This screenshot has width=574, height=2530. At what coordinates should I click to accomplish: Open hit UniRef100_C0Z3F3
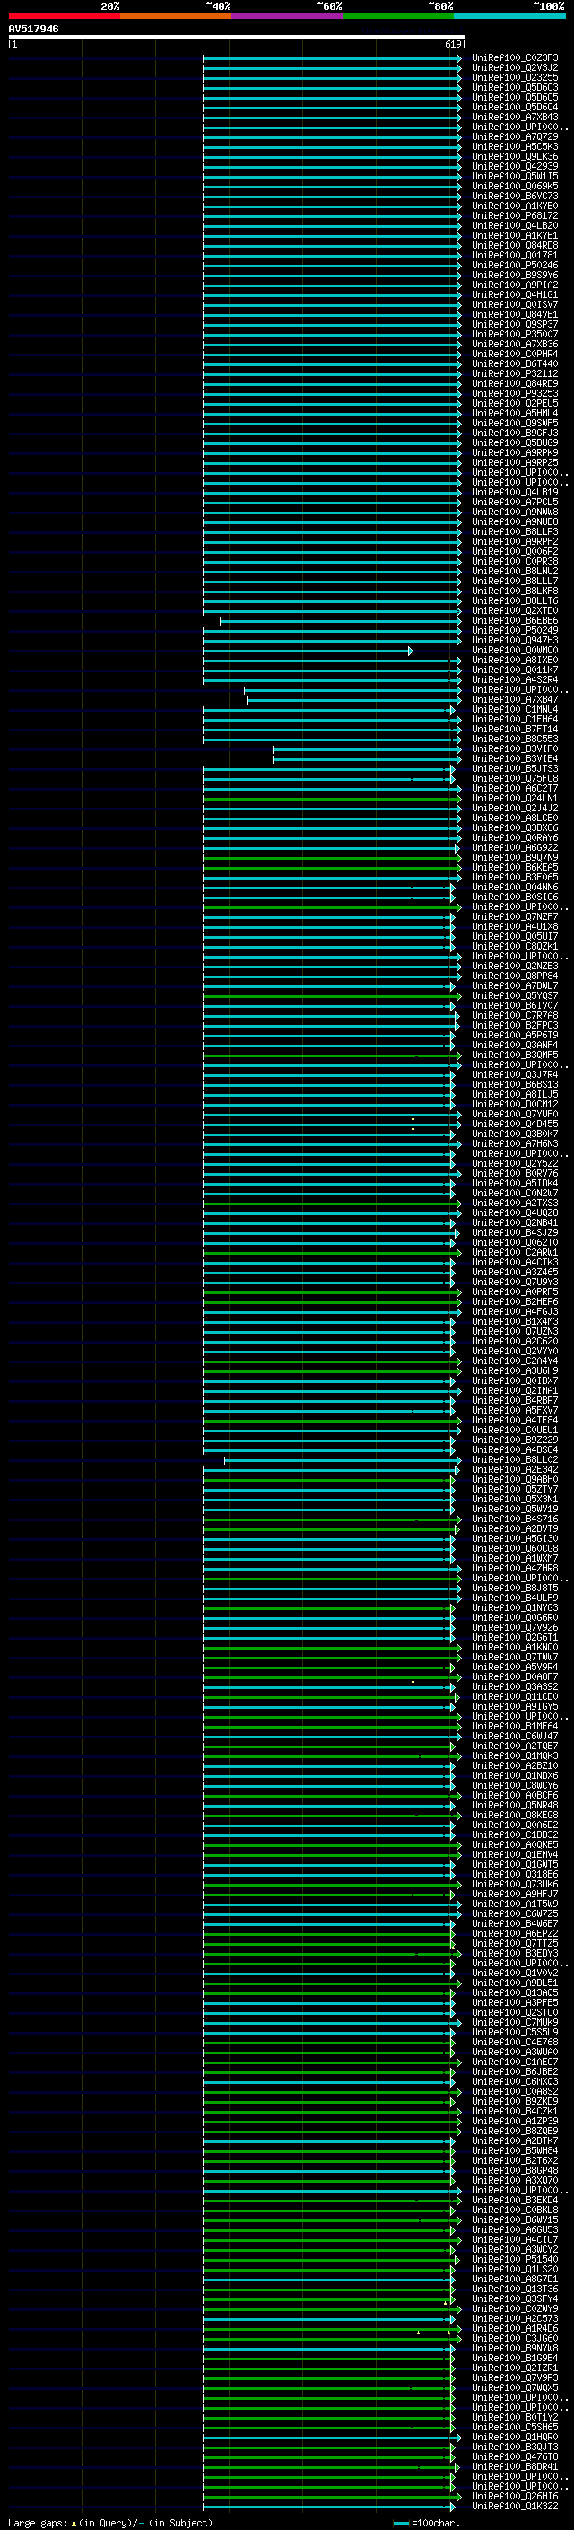515,58
